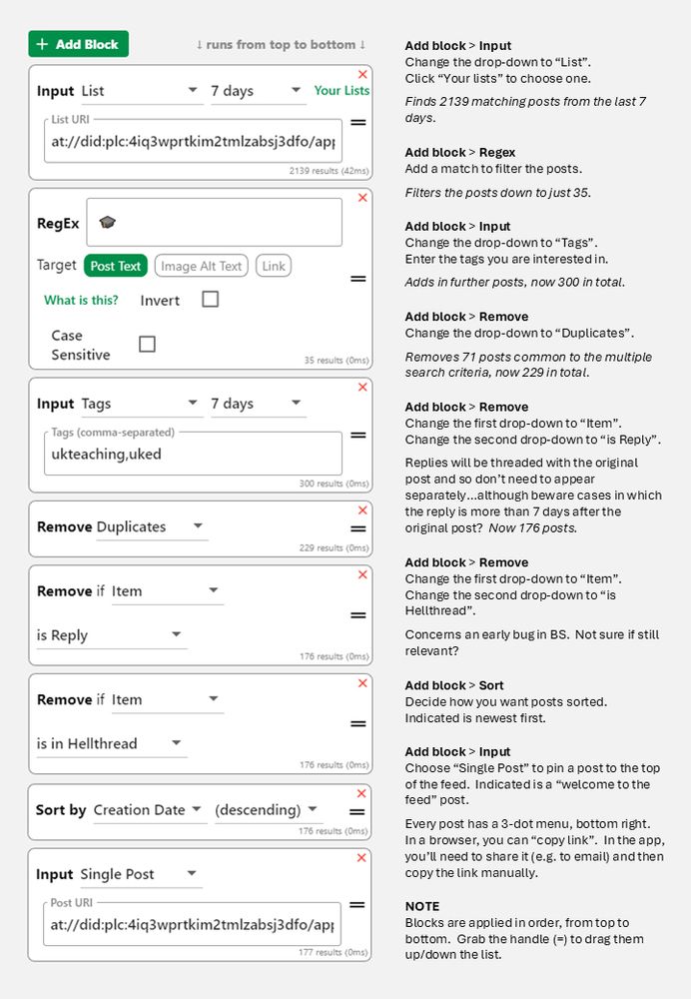Screen dimensions: 691x999
Task: Click the green Add Block button
Action: click(78, 44)
